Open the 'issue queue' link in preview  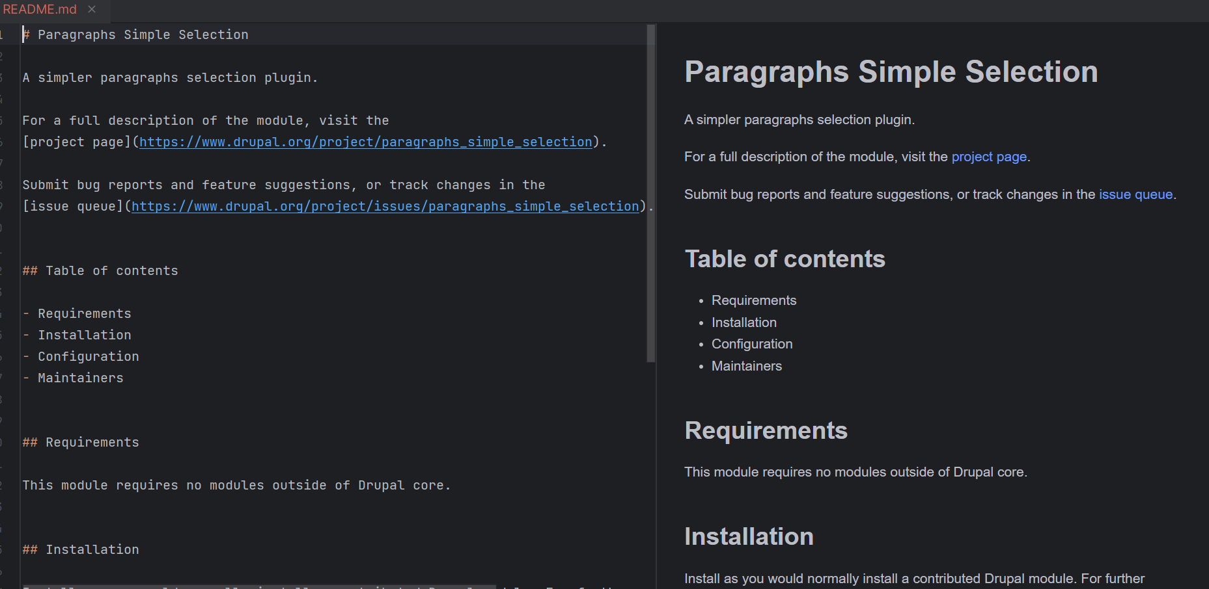pyautogui.click(x=1135, y=194)
